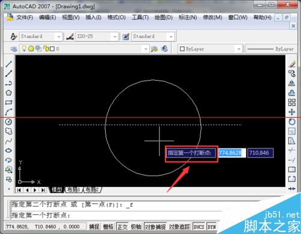Toggle 对象追踪 object snap tracking
301x234 pixels.
pyautogui.click(x=179, y=227)
